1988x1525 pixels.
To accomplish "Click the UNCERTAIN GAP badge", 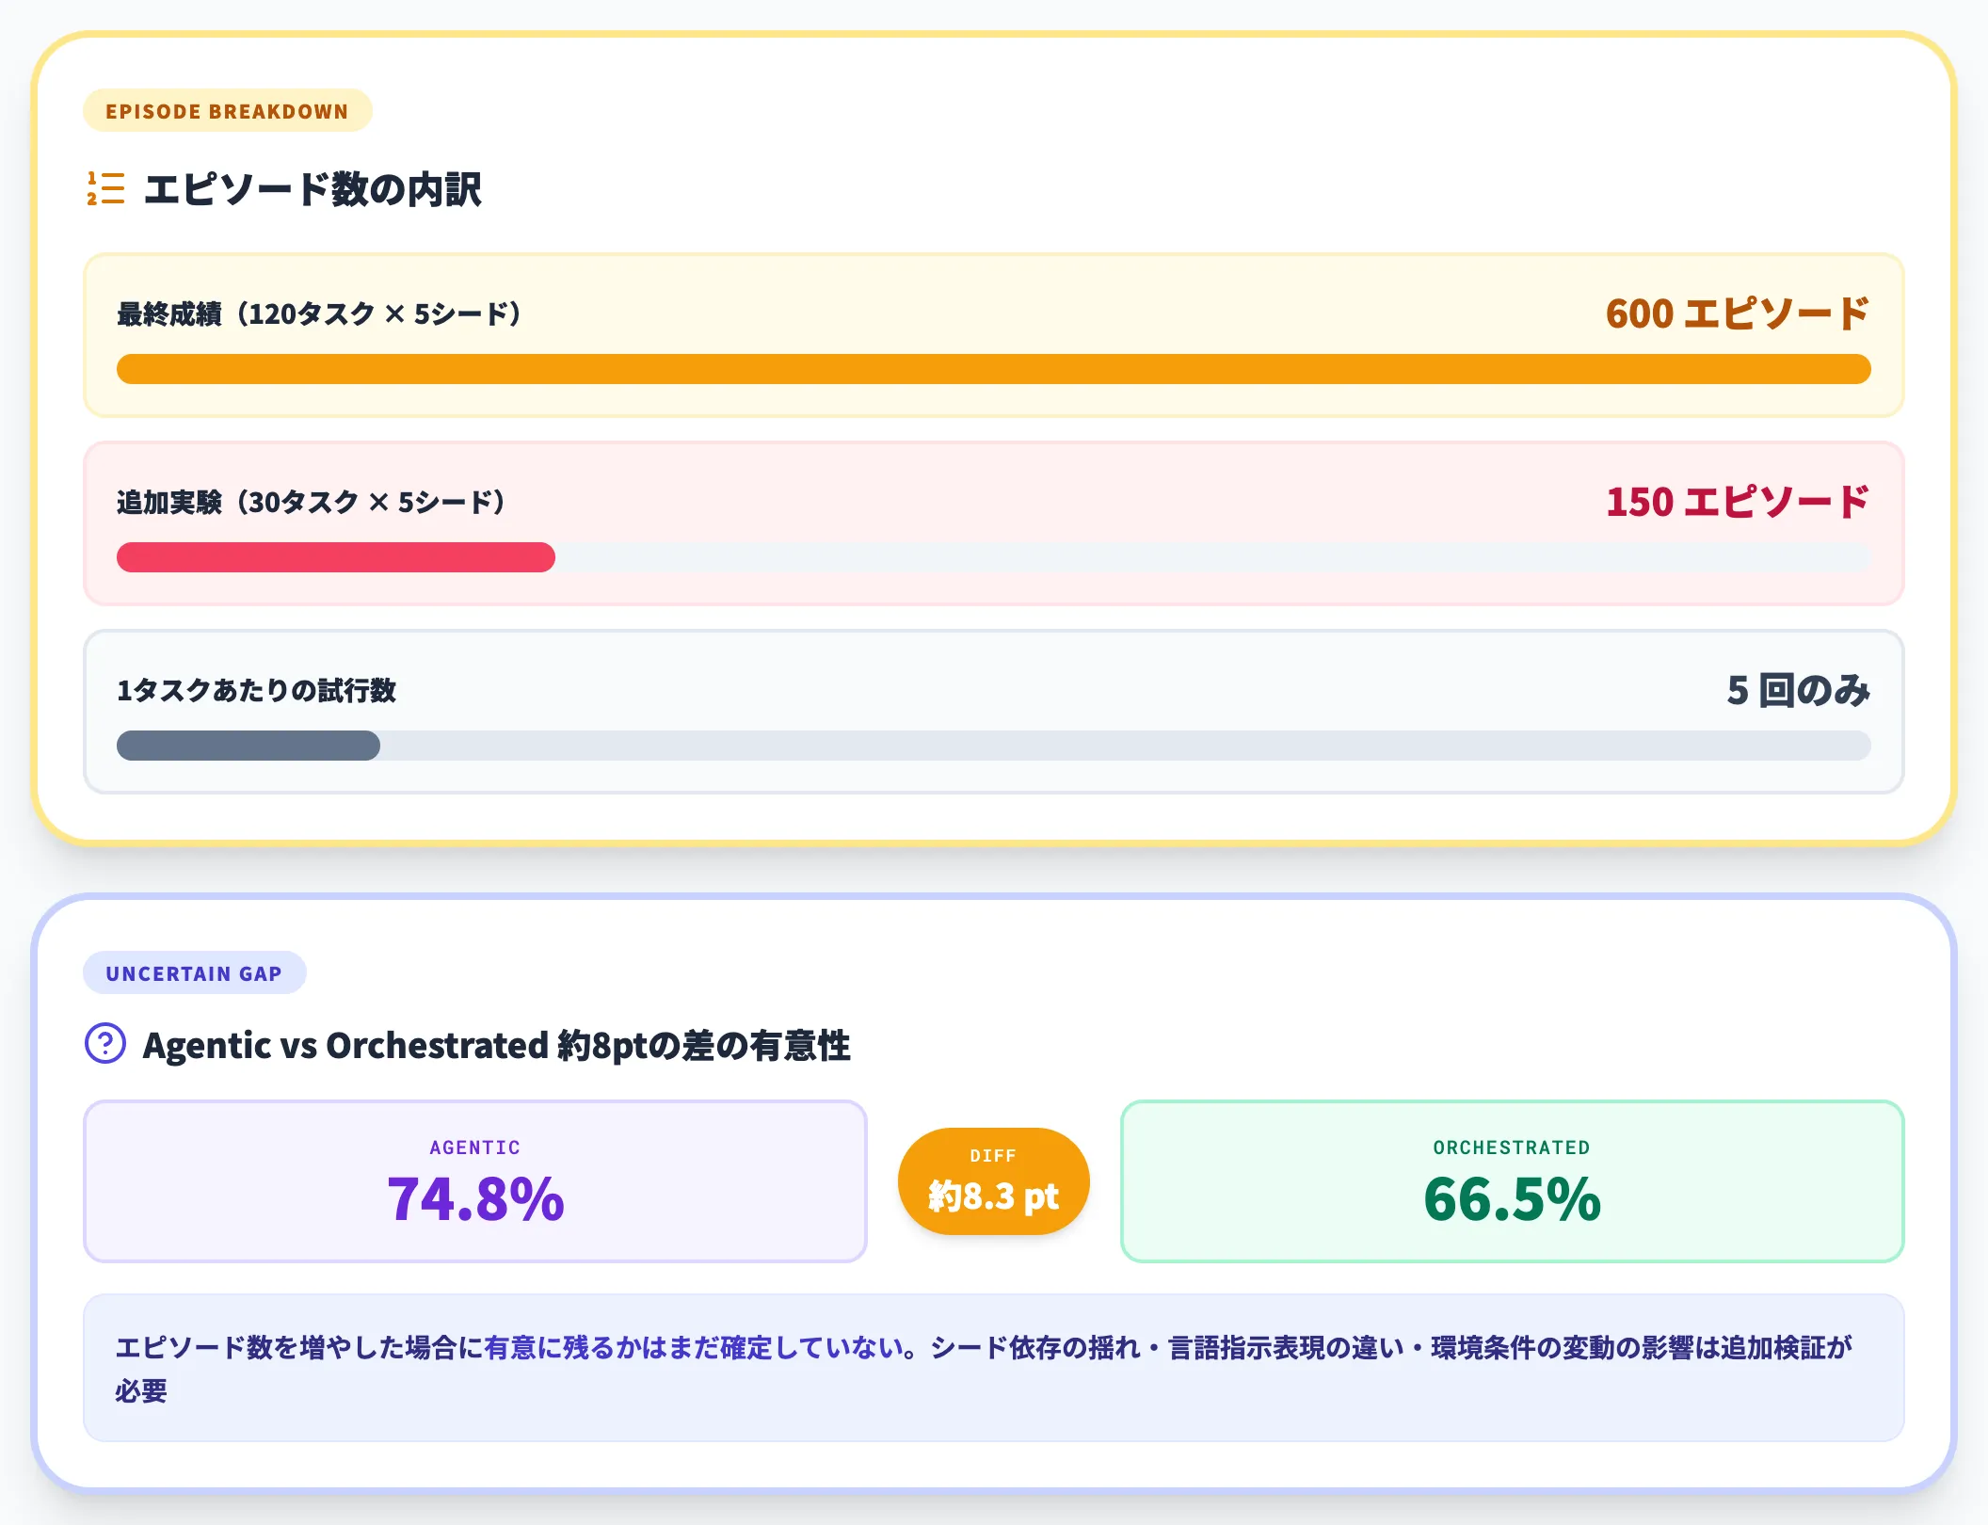I will (194, 973).
